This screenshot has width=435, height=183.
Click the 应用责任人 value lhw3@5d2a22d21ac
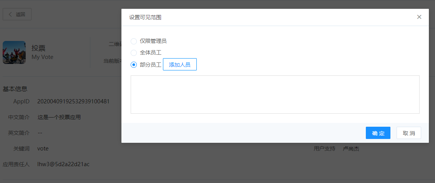point(63,165)
